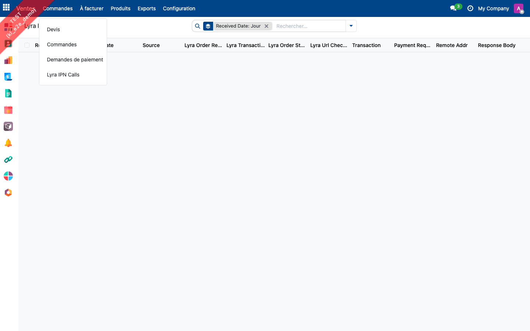The height and width of the screenshot is (331, 530).
Task: Open the blue dollar invoicing app icon
Action: [x=8, y=76]
